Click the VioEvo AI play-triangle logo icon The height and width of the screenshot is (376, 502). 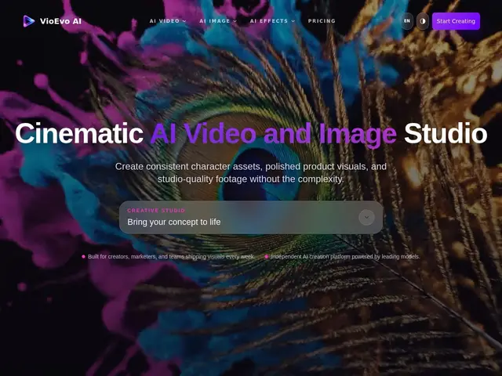(29, 21)
